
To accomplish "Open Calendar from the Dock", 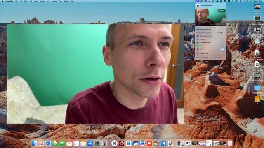I will [69, 143].
